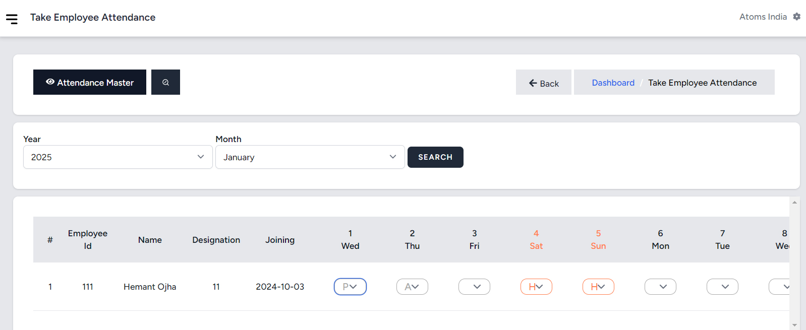Change Wednesday 1 attendance status
806x330 pixels.
350,287
